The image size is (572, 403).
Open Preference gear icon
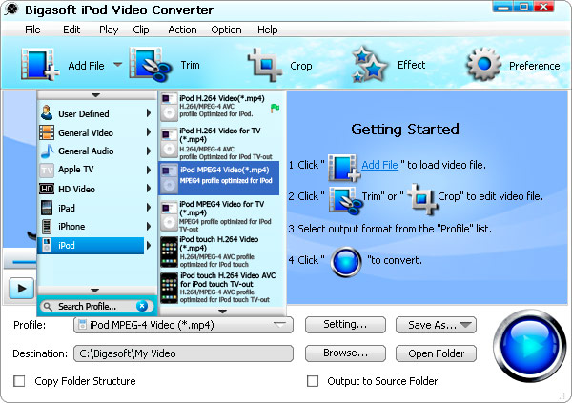coord(483,64)
